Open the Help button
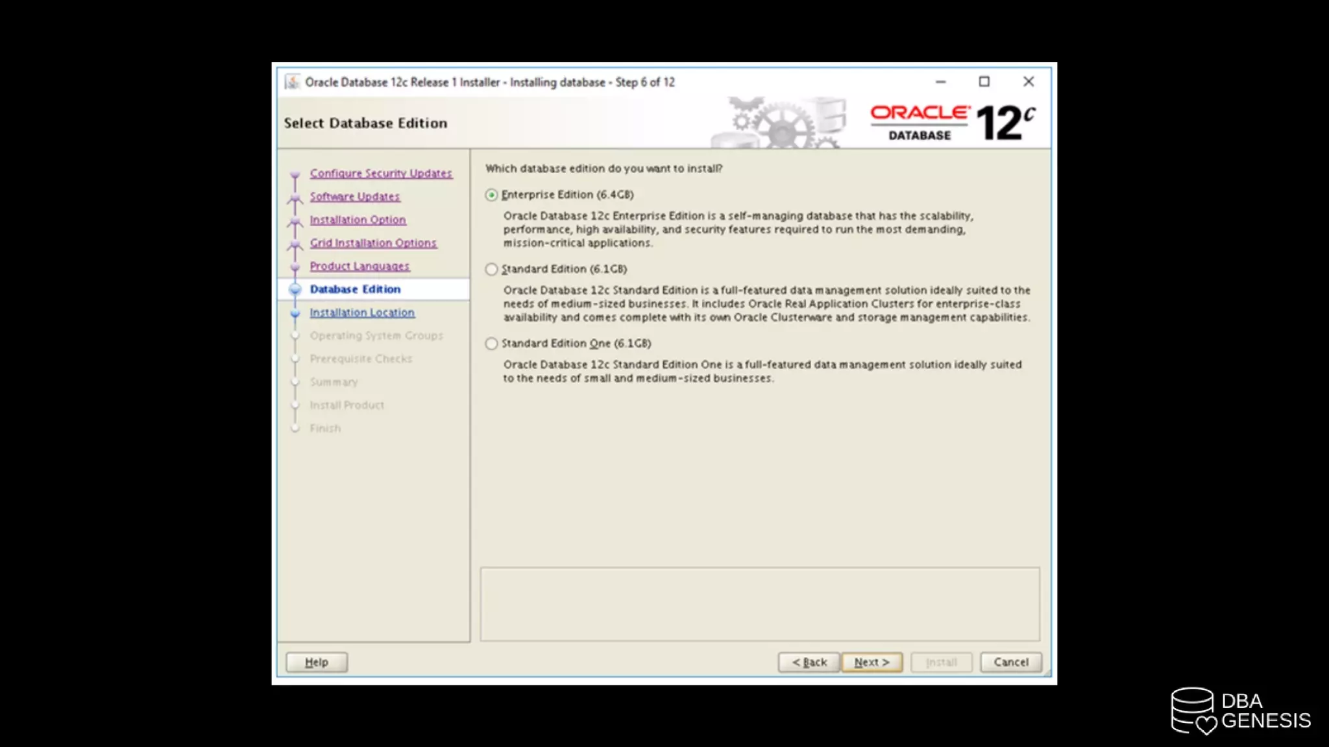This screenshot has width=1329, height=747. point(317,662)
